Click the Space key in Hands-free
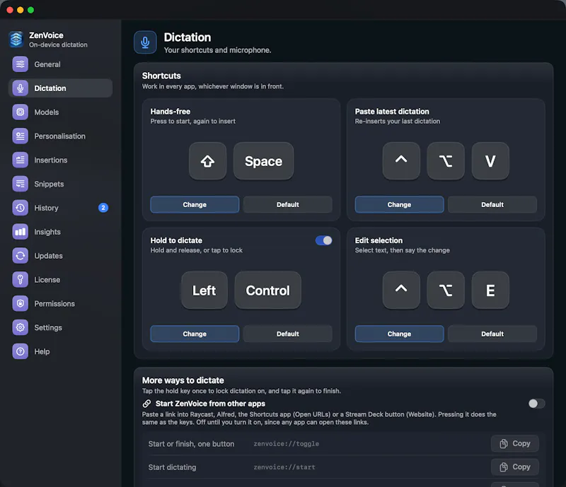566x487 pixels. (x=263, y=161)
